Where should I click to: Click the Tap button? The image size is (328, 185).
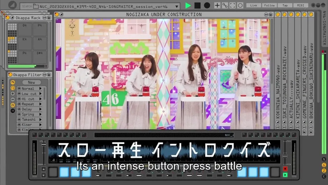coord(285,5)
